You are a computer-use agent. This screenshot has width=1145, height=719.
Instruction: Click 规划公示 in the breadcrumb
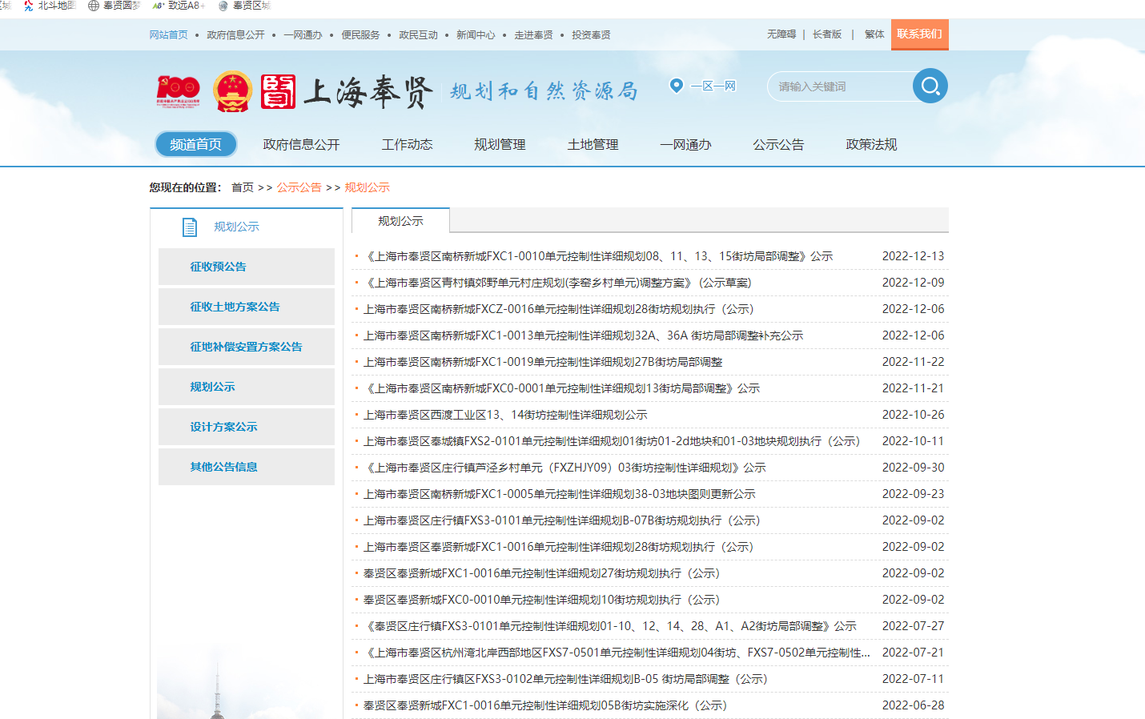(367, 187)
